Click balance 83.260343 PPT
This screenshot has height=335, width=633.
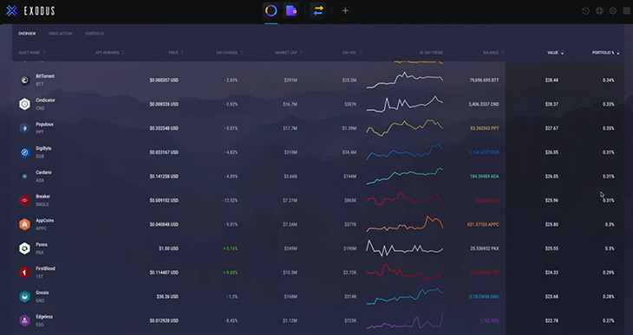485,128
